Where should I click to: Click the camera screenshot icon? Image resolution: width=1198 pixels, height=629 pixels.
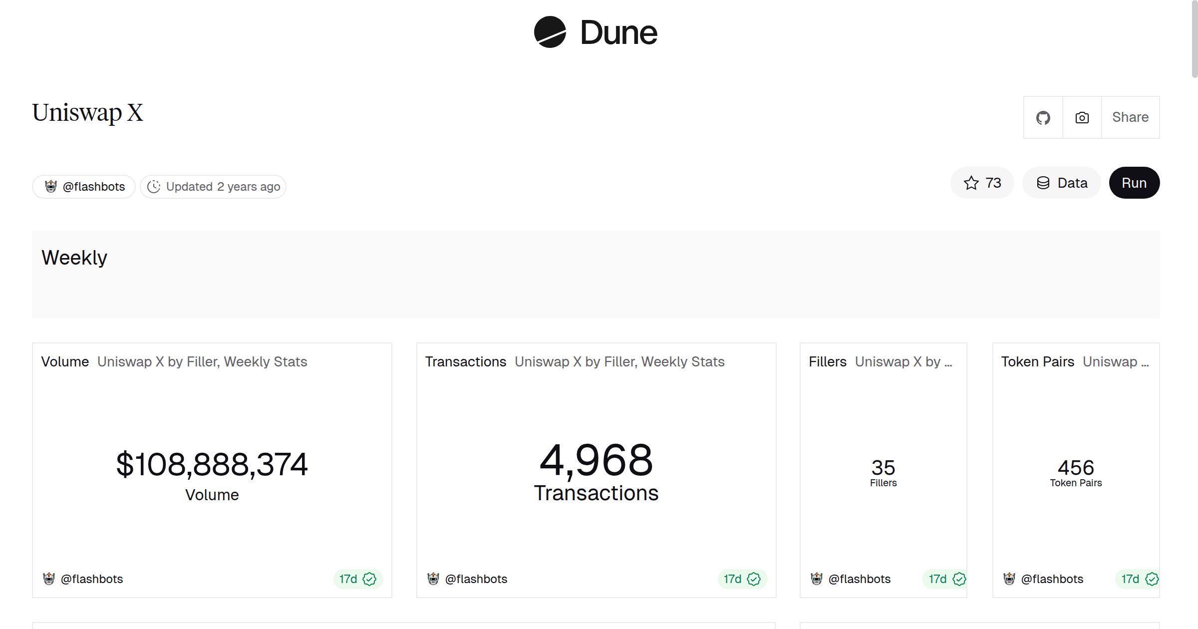[1081, 117]
